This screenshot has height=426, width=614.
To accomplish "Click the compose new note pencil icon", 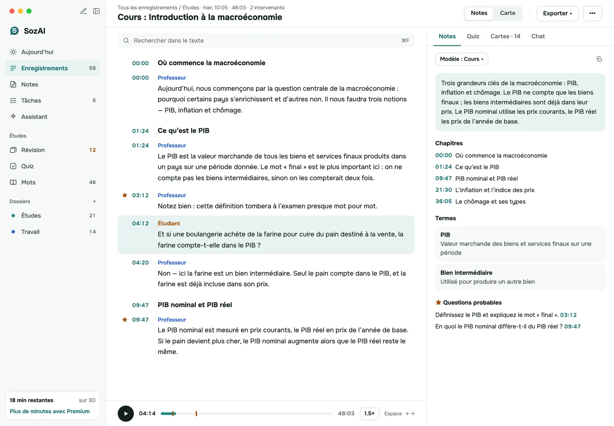I will pos(83,11).
